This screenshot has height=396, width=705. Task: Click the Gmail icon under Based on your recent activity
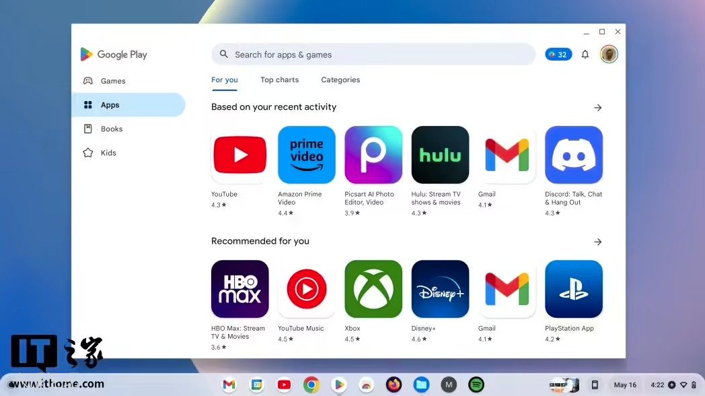(x=507, y=155)
